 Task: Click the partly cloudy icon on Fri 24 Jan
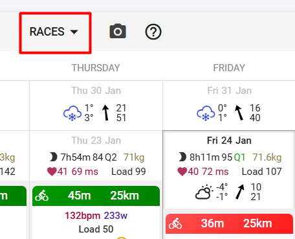coord(204,192)
